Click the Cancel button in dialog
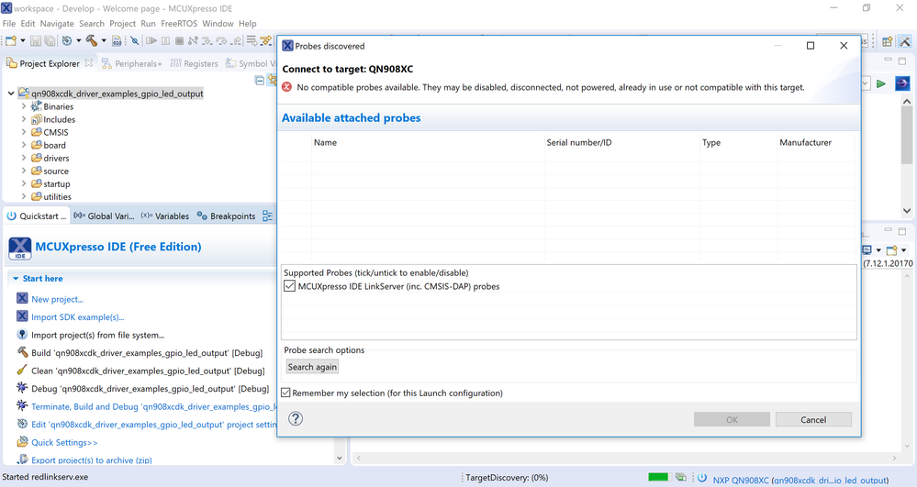917x487 pixels. 813,419
